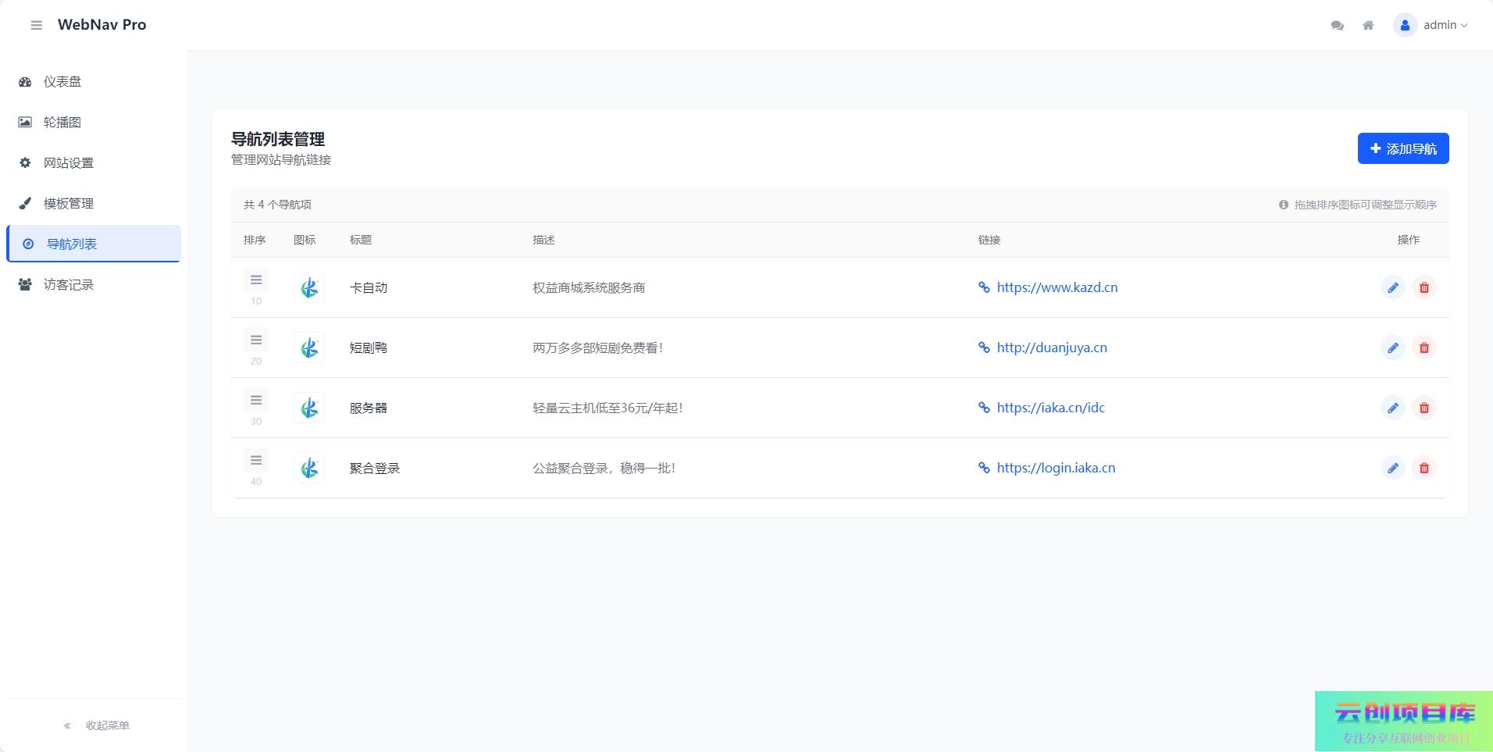The width and height of the screenshot is (1493, 752).
Task: Click the sort handle of 聚合登录 row
Action: [256, 460]
